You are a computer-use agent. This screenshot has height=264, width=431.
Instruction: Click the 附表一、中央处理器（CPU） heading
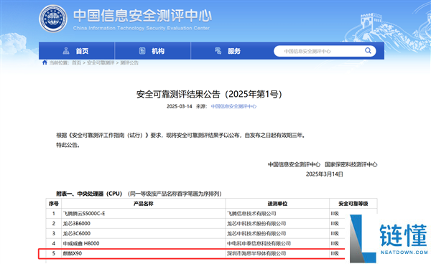coord(89,194)
